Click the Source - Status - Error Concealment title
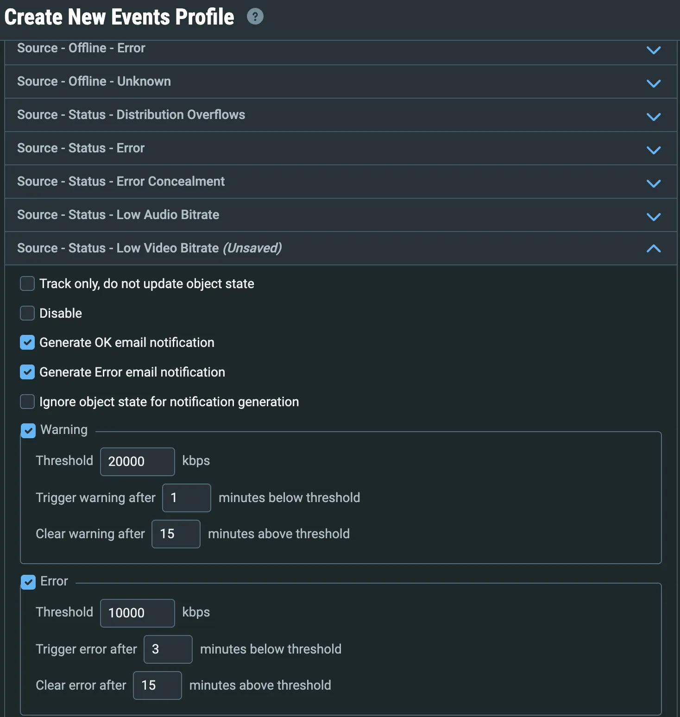The image size is (680, 717). (x=121, y=182)
